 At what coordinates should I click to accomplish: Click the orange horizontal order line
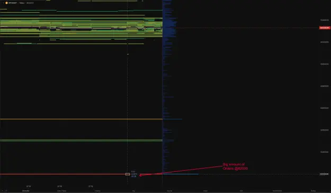81,119
